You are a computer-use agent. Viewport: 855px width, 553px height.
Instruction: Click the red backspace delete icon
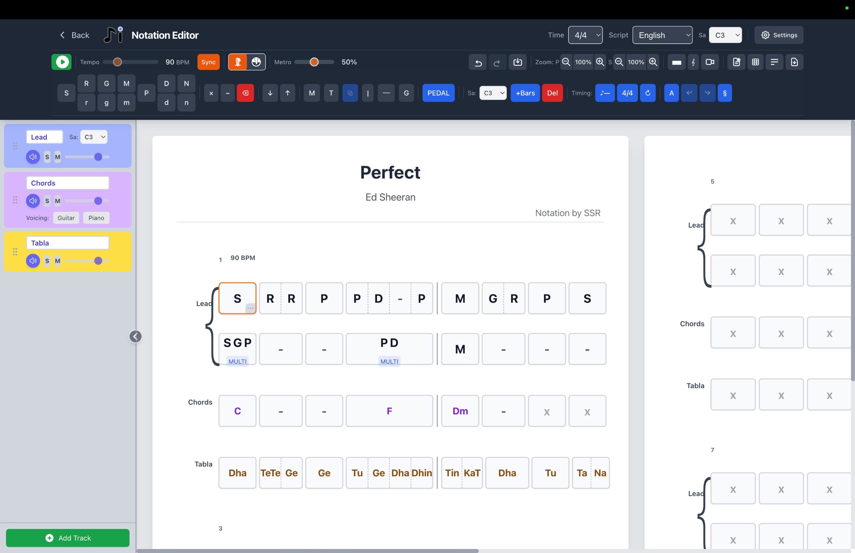[x=246, y=93]
